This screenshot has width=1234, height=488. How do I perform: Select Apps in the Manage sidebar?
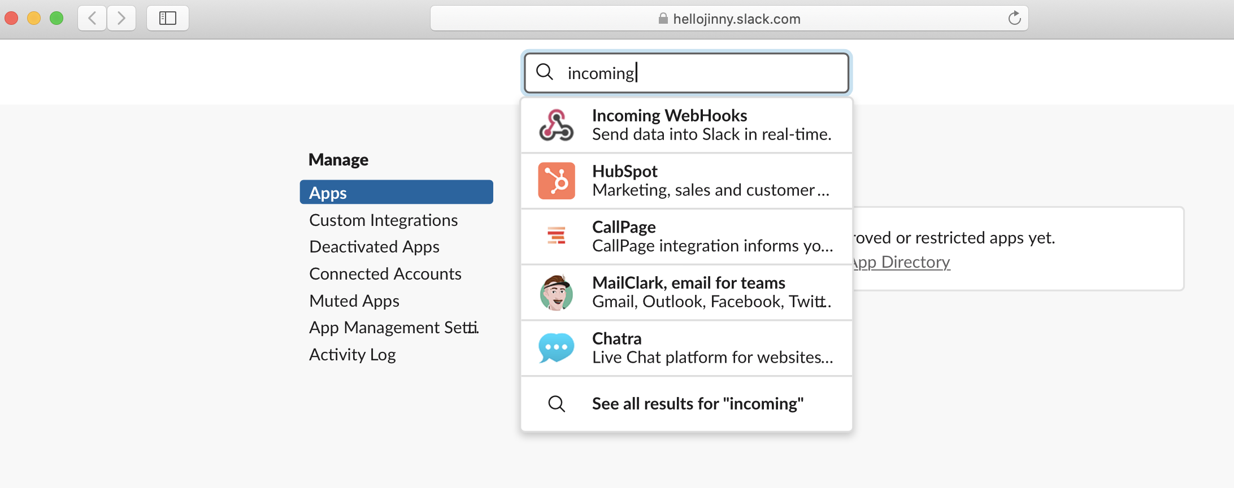pyautogui.click(x=397, y=193)
